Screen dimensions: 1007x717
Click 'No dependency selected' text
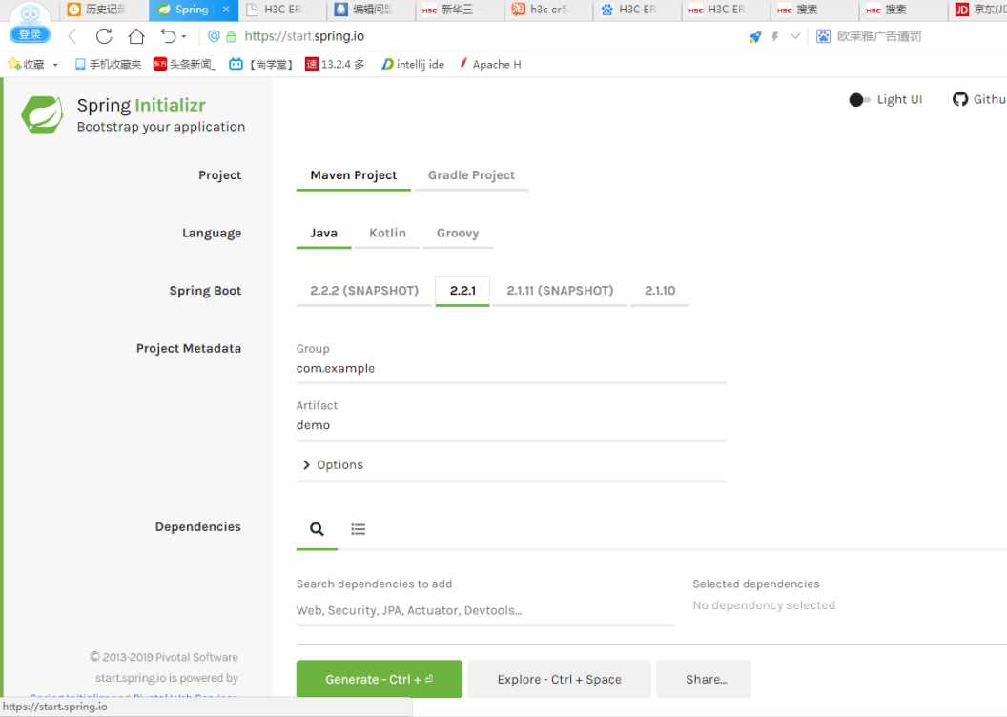pos(764,605)
